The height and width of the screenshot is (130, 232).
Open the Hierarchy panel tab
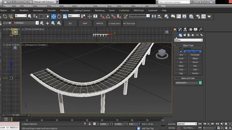point(185,30)
